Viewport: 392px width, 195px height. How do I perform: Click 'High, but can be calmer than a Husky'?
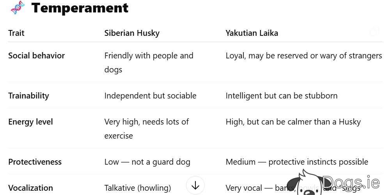click(x=293, y=122)
